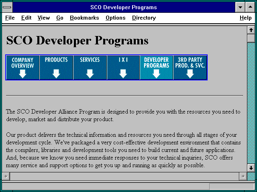Viewport: 257px width, 192px height.
Task: Click the Products navigation banner button
Action: coord(56,68)
